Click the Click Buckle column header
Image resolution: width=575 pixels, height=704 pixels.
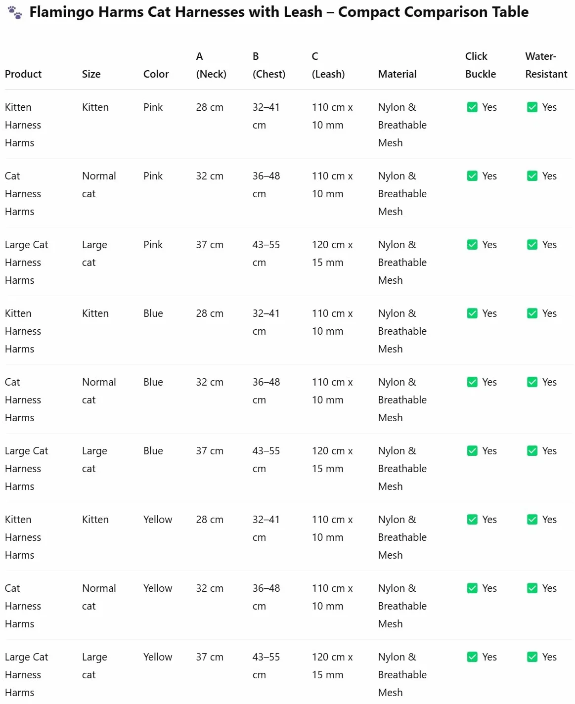click(x=481, y=65)
